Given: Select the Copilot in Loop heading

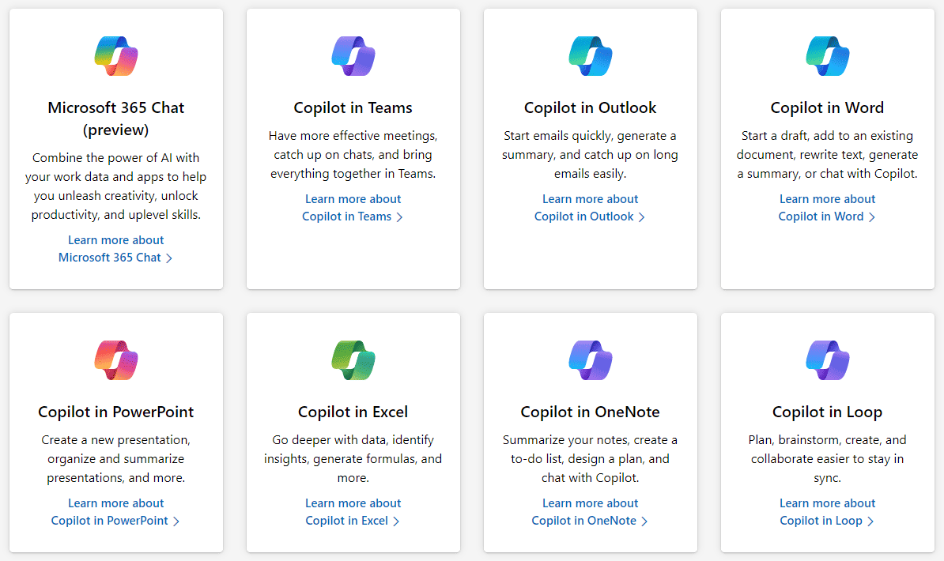Looking at the screenshot, I should pos(827,412).
